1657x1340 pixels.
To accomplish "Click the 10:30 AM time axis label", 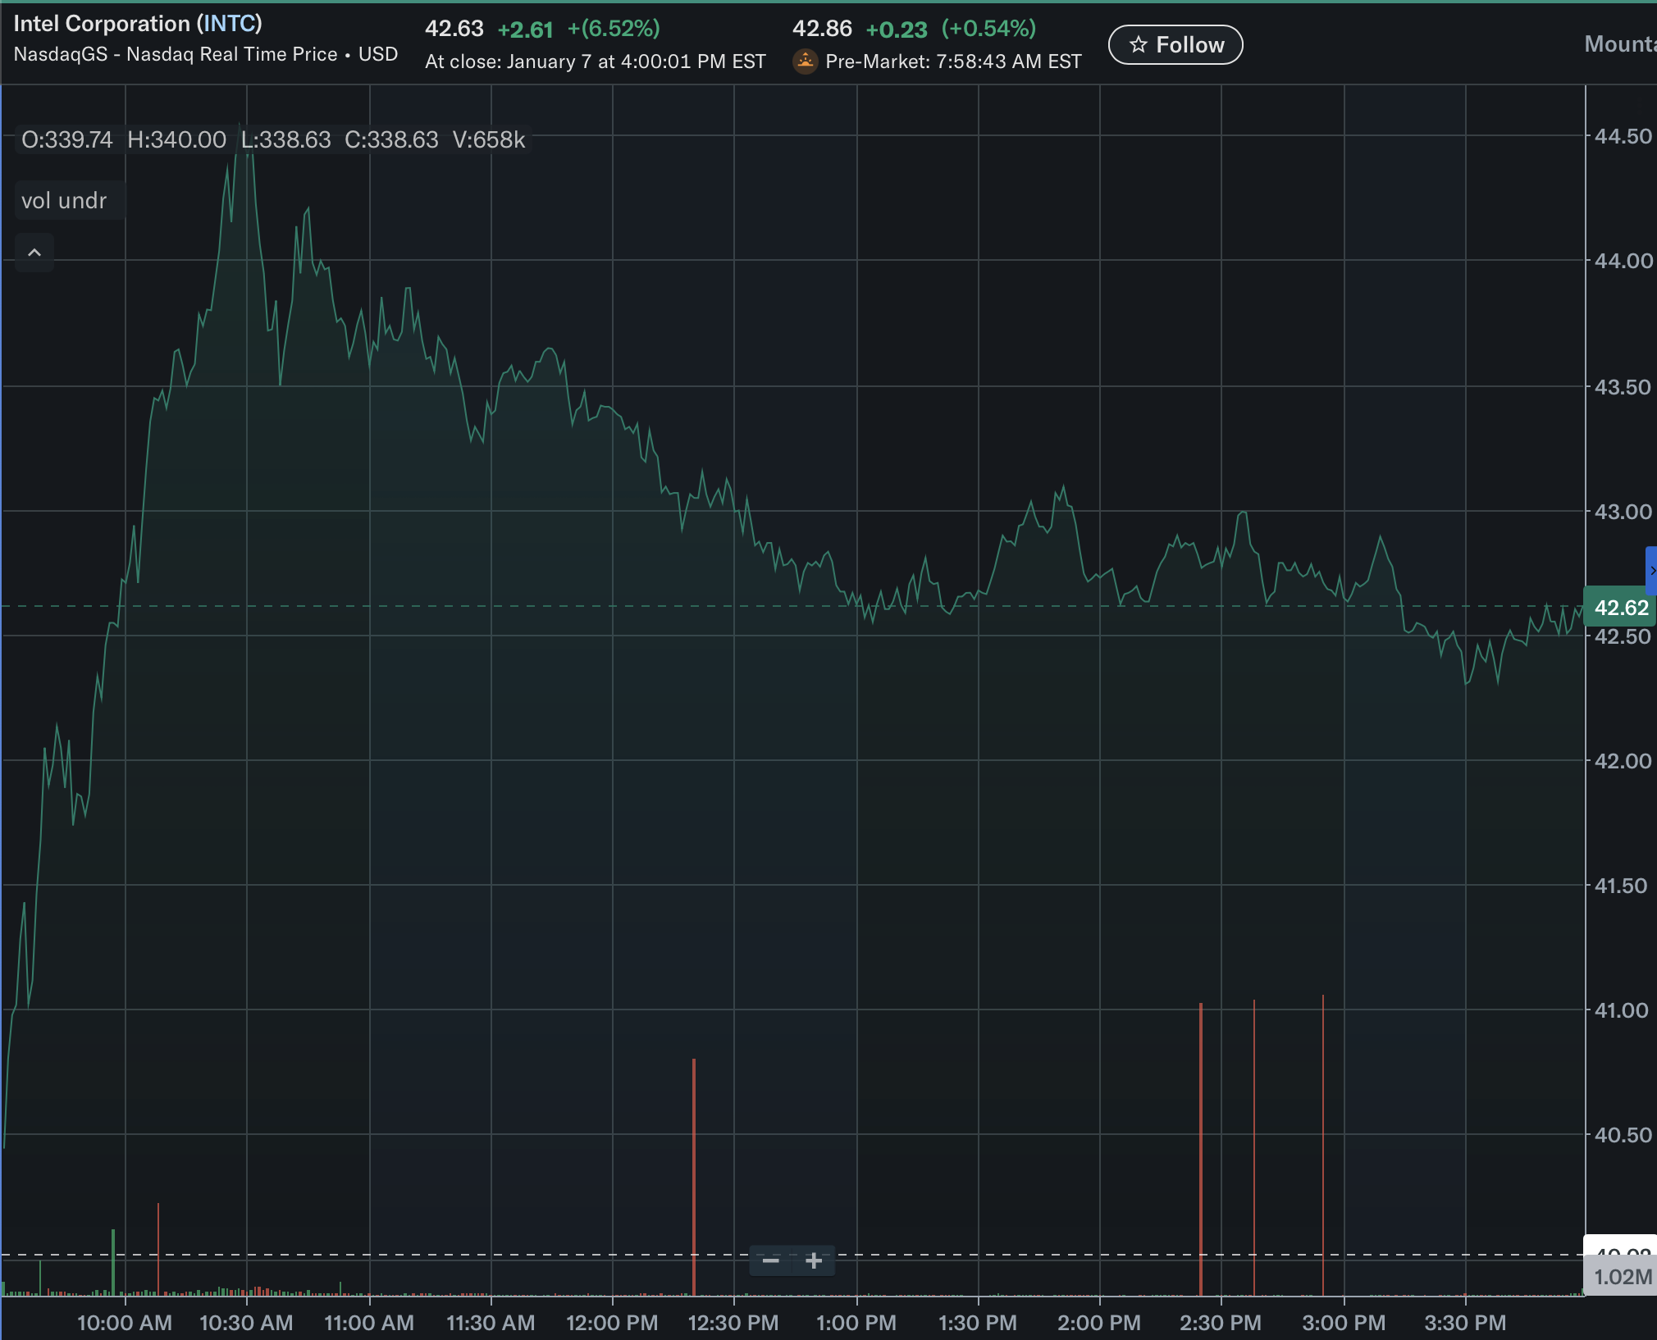I will click(246, 1323).
